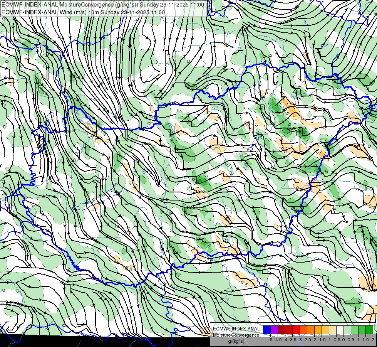
Task: Click the legend unit g/(kg*s)
Action: tap(236, 341)
